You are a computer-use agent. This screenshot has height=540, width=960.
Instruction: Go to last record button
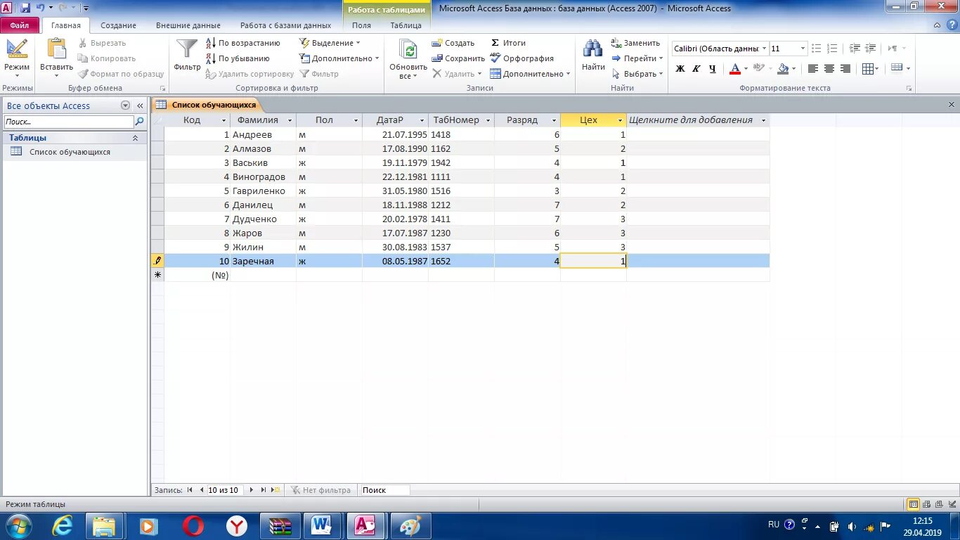264,490
